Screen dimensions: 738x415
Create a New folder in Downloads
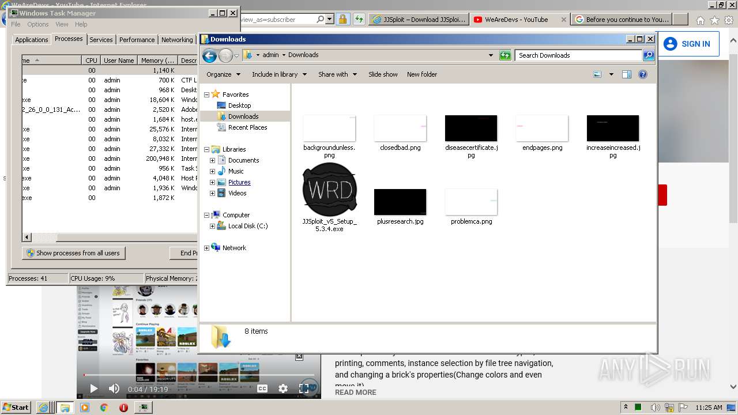(x=422, y=74)
